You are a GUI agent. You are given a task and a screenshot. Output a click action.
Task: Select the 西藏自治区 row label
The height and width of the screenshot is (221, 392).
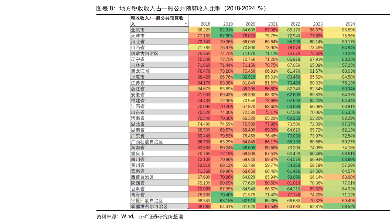tap(160, 177)
